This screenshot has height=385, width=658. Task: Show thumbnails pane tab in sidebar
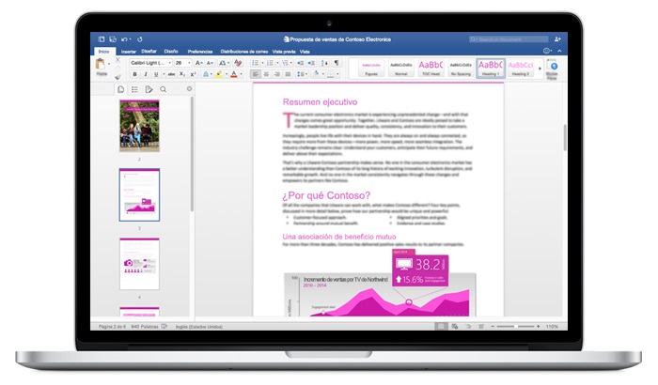point(121,89)
